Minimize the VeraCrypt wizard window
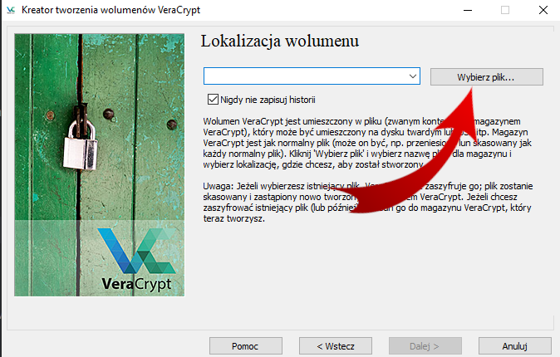Viewport: 560px width, 357px height. click(468, 10)
